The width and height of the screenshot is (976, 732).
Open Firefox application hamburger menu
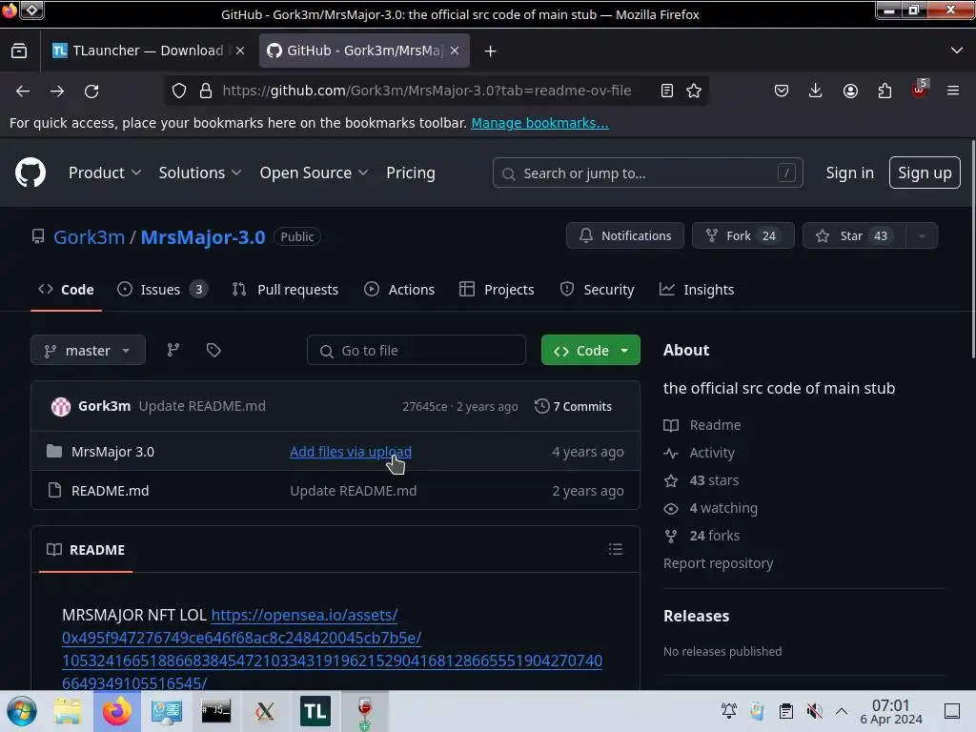[952, 91]
